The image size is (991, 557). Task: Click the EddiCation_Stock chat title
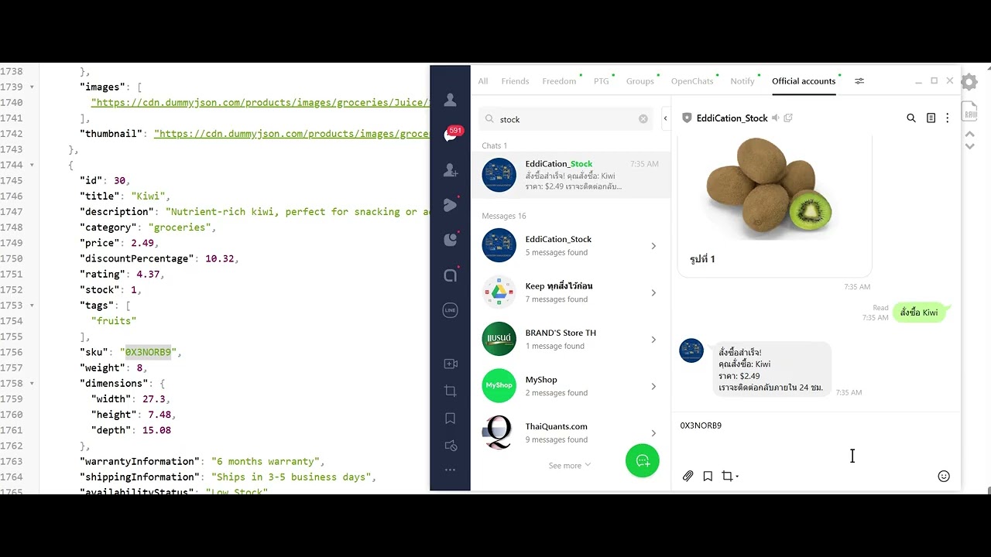click(x=732, y=118)
